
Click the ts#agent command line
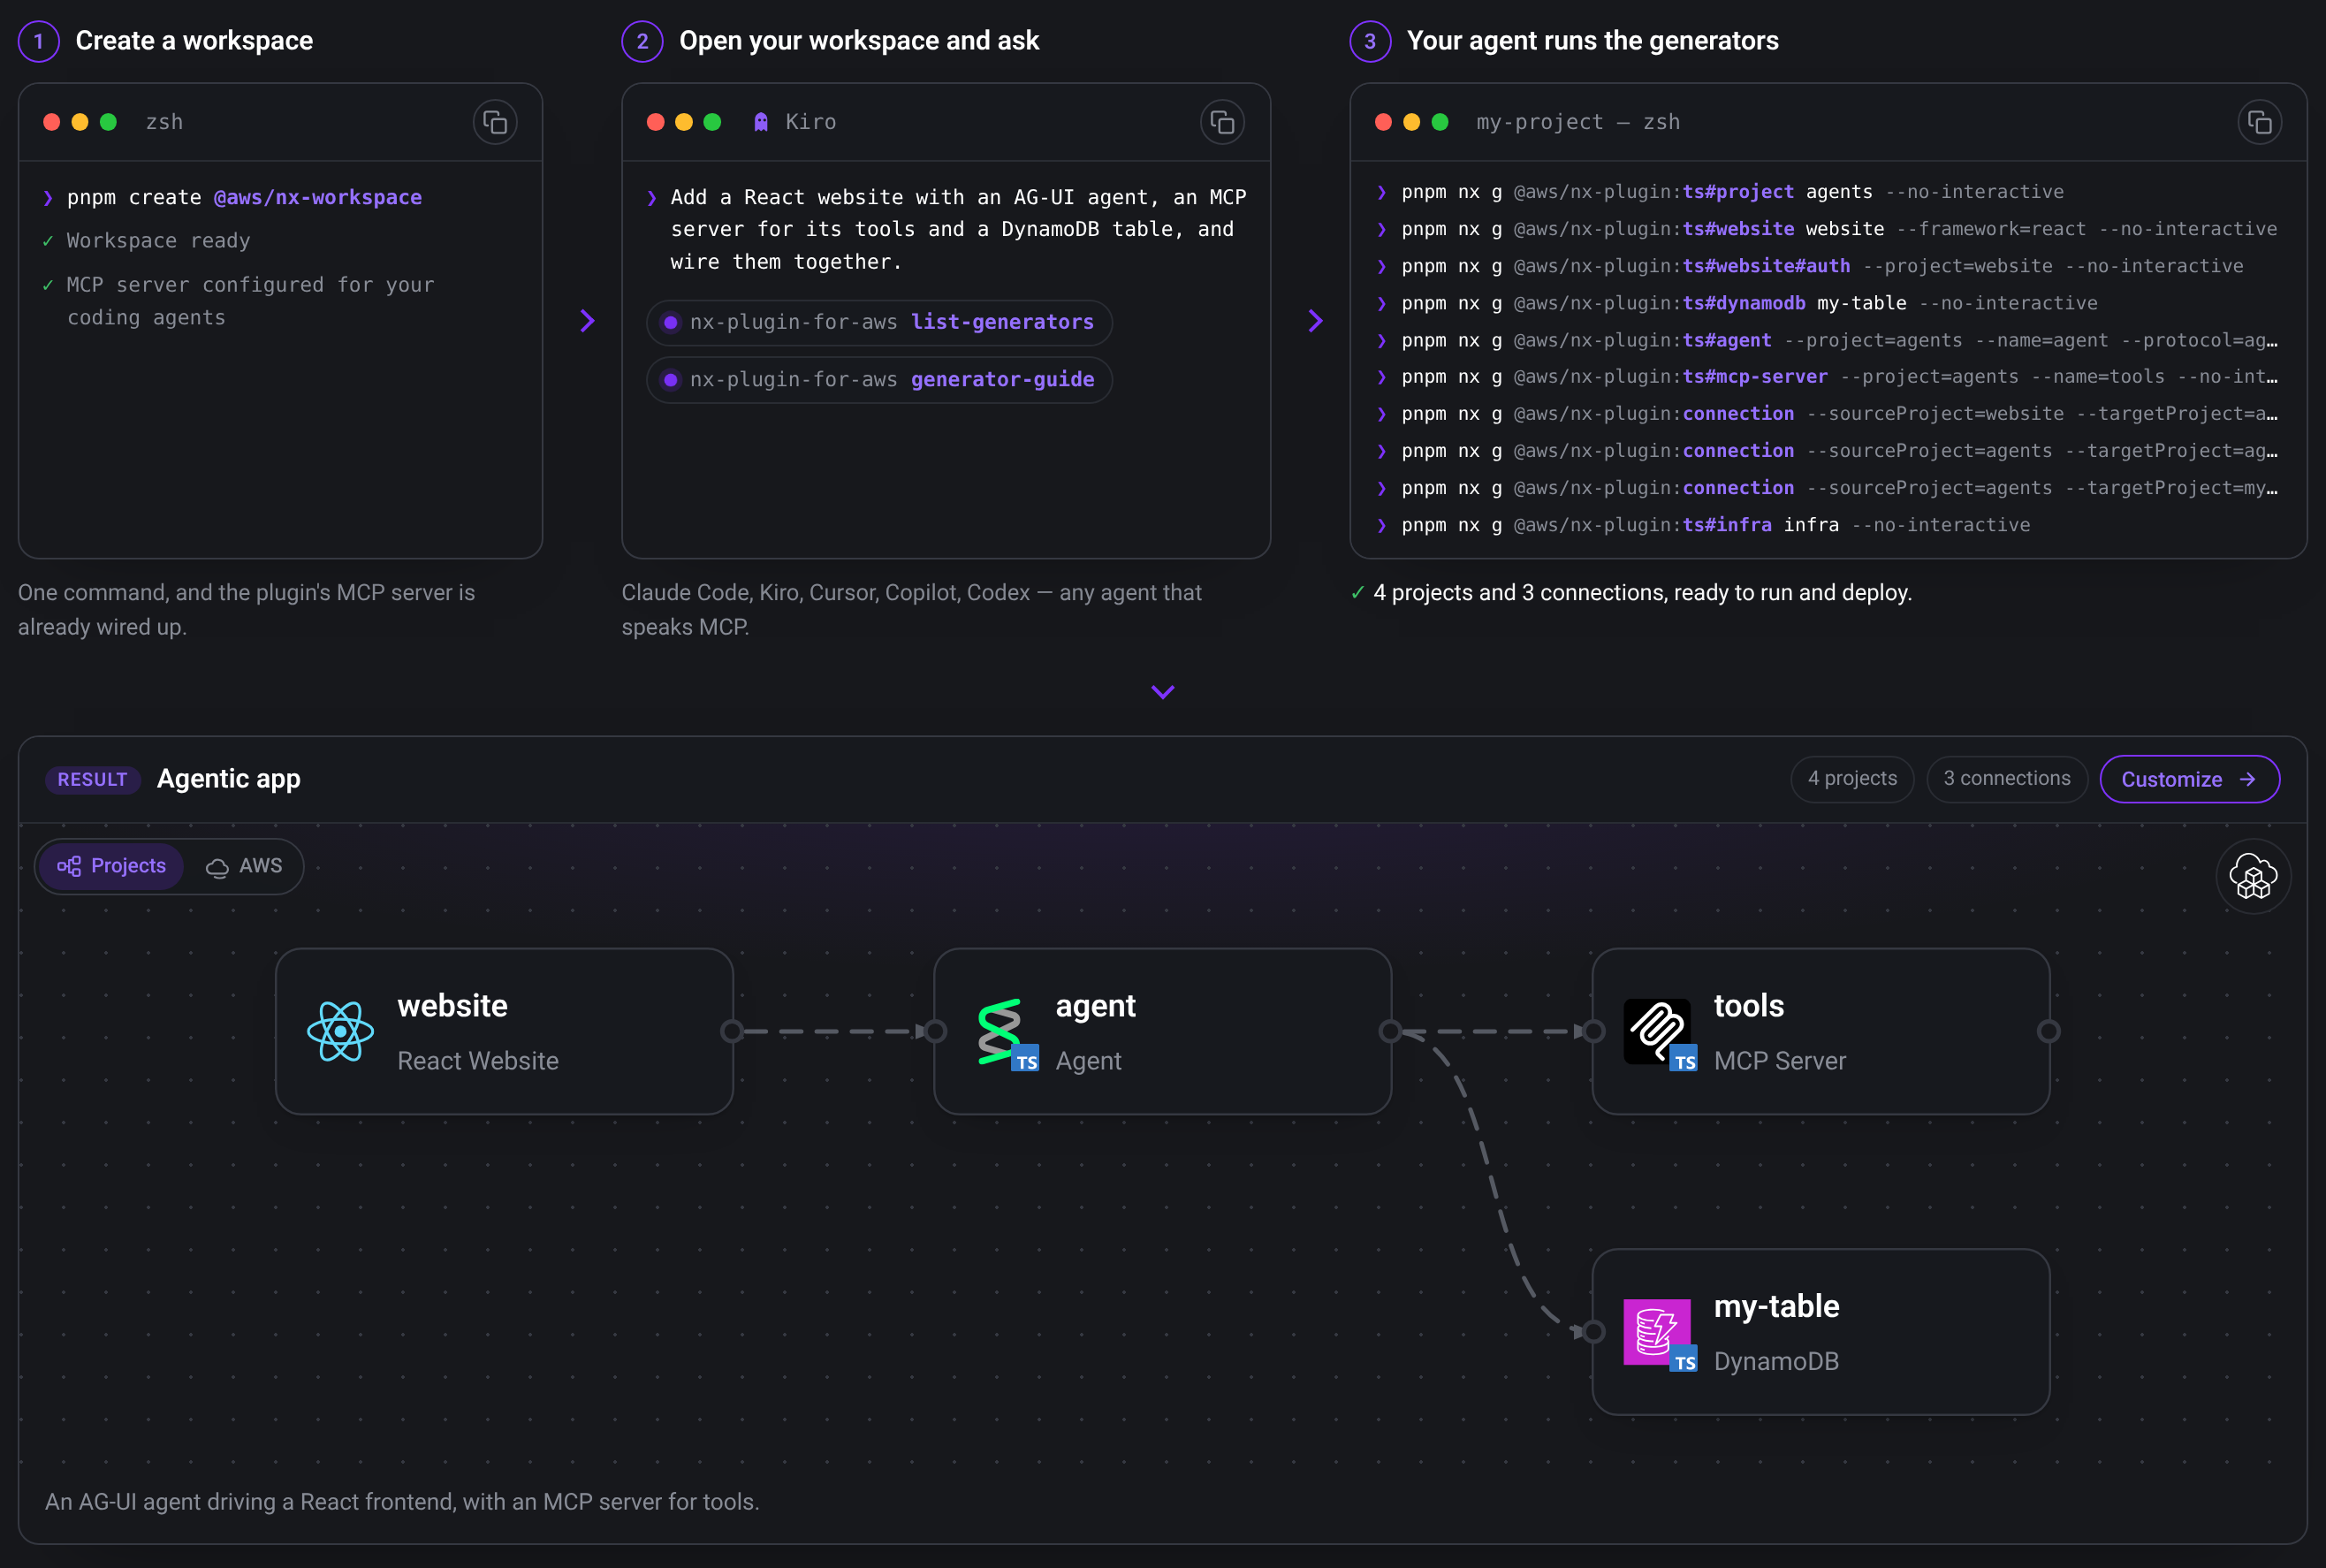[1826, 340]
